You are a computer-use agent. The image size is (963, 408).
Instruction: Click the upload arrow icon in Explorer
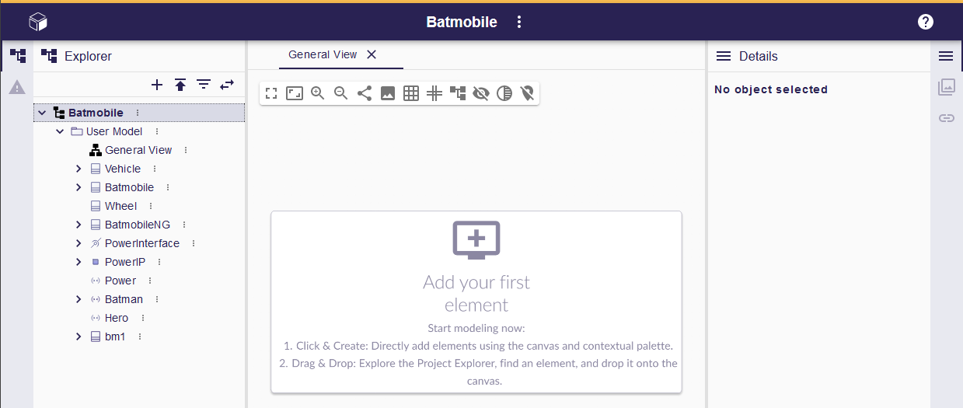coord(180,85)
